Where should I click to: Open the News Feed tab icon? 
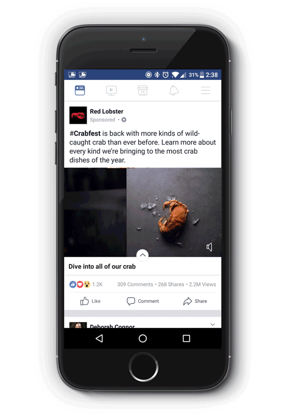click(x=80, y=90)
